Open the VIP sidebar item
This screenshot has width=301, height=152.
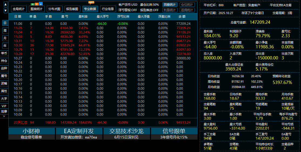(4, 106)
